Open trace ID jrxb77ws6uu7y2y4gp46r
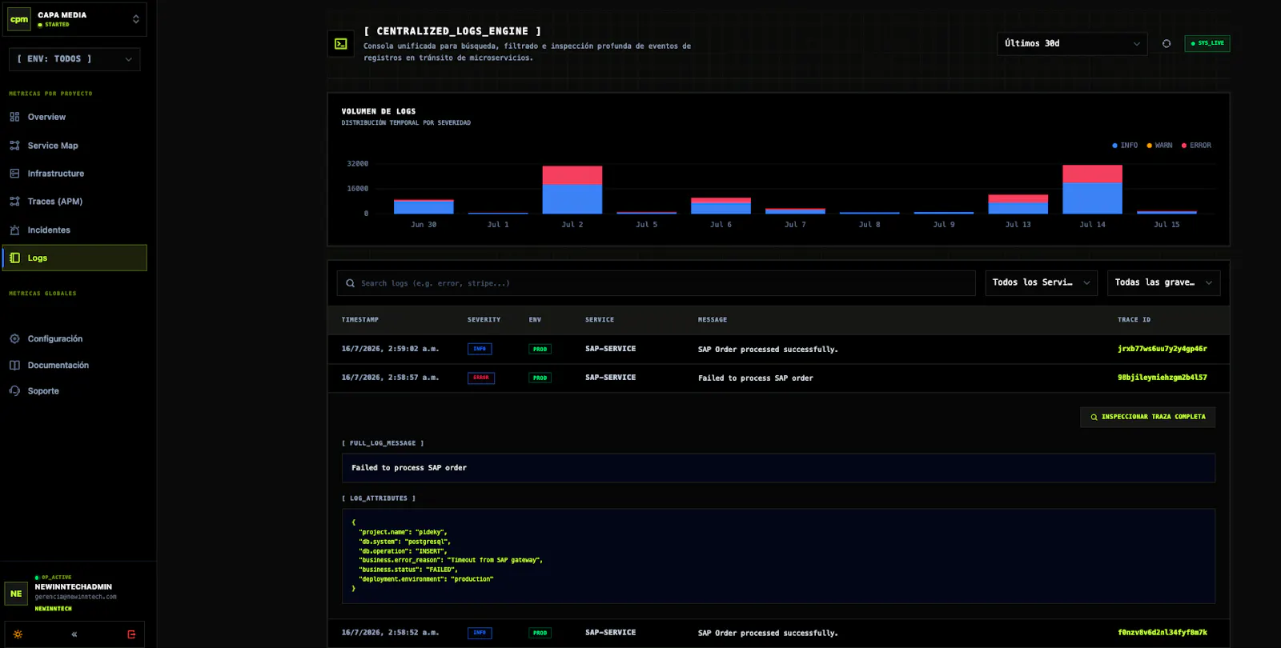This screenshot has width=1281, height=648. 1163,349
